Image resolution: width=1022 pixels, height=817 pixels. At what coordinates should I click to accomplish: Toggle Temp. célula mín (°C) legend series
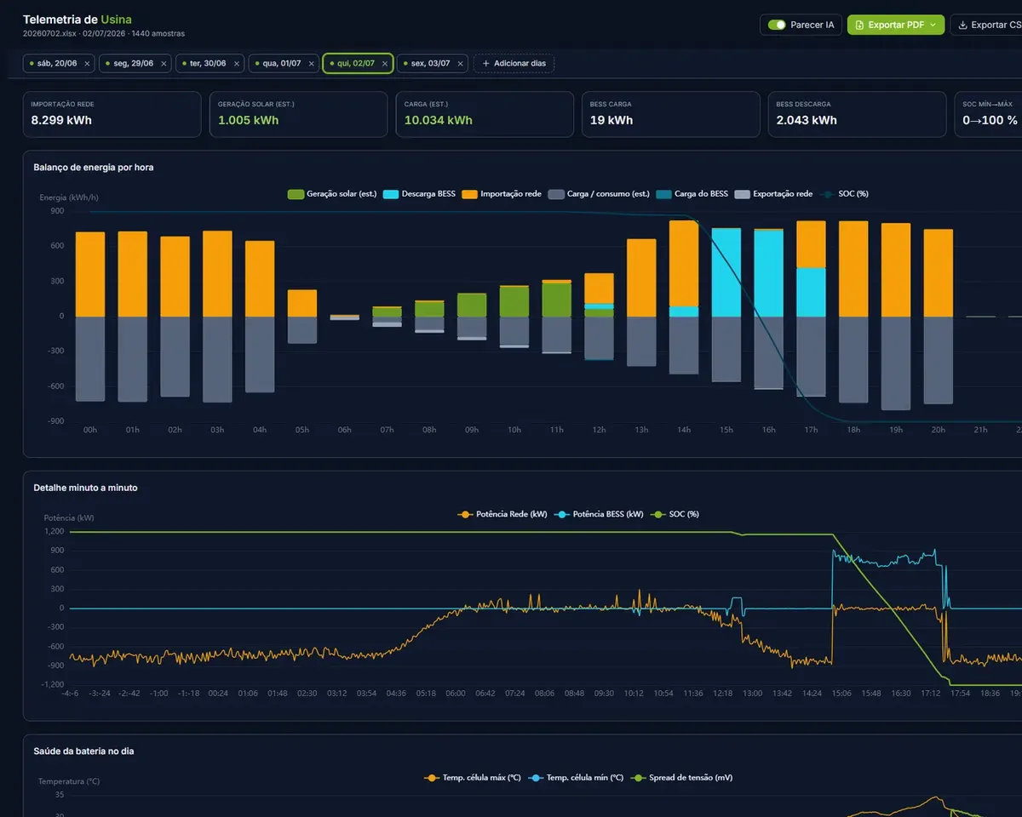coord(577,778)
